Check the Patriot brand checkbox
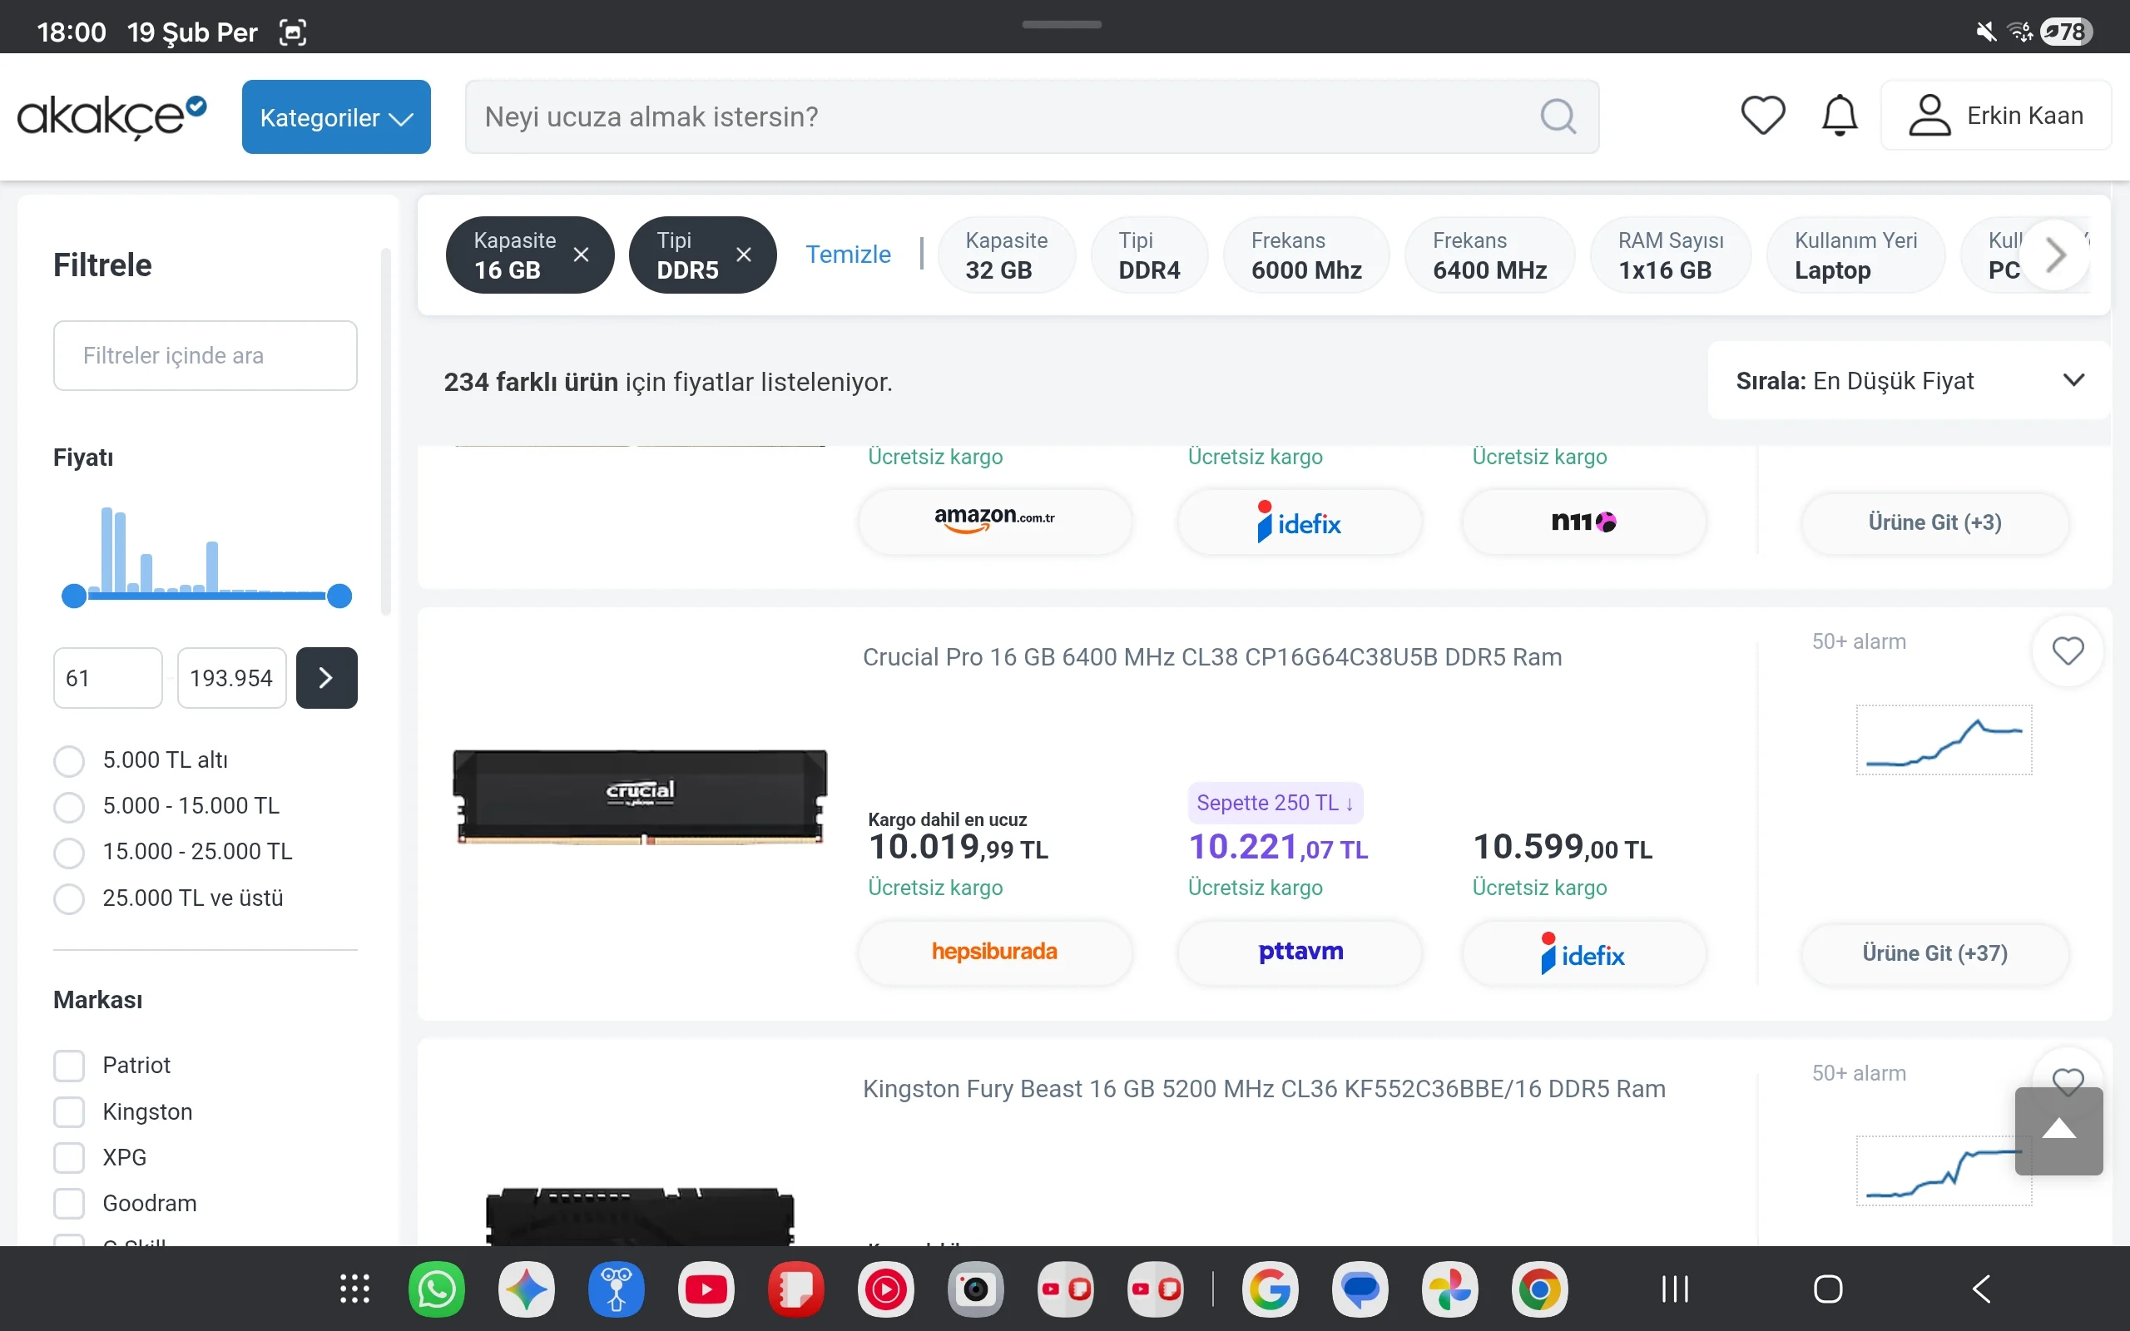This screenshot has width=2130, height=1331. 70,1065
